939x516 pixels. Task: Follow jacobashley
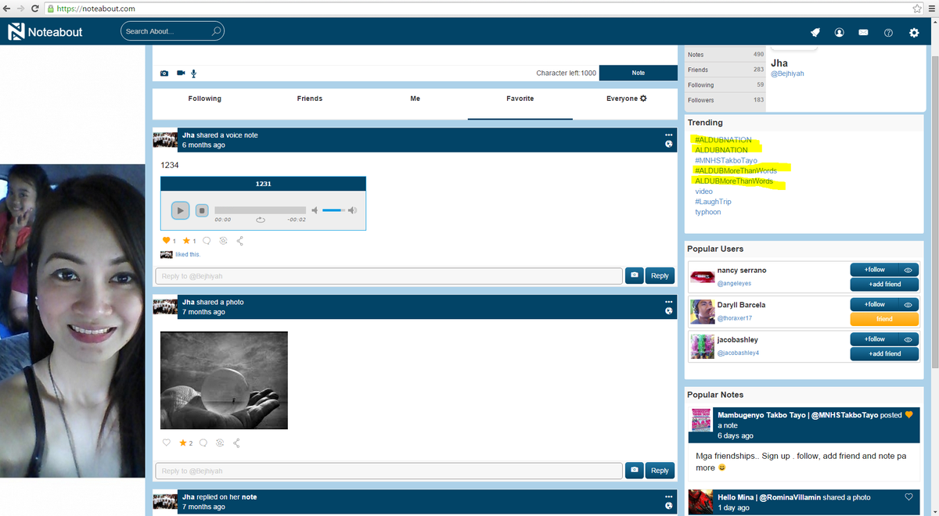[875, 339]
